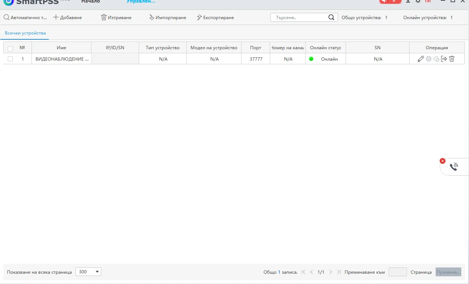Click the pencil edit icon for ВИДЕОНАБЛЮДЕНИЕ device
Image resolution: width=469 pixels, height=284 pixels.
(421, 59)
